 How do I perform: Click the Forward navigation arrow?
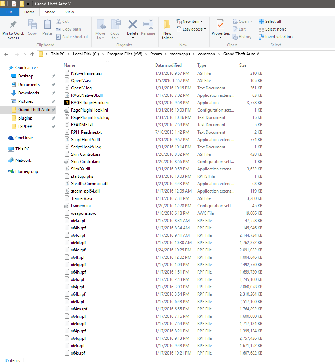pyautogui.click(x=17, y=54)
